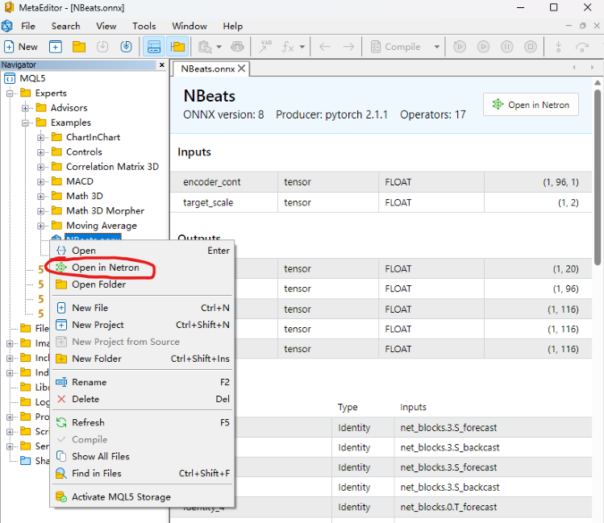Image resolution: width=604 pixels, height=523 pixels.
Task: Click the back navigation arrow
Action: [325, 47]
